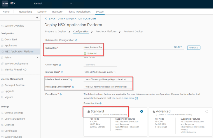Open the Home tab
The height and width of the screenshot is (138, 213).
click(x=6, y=12)
